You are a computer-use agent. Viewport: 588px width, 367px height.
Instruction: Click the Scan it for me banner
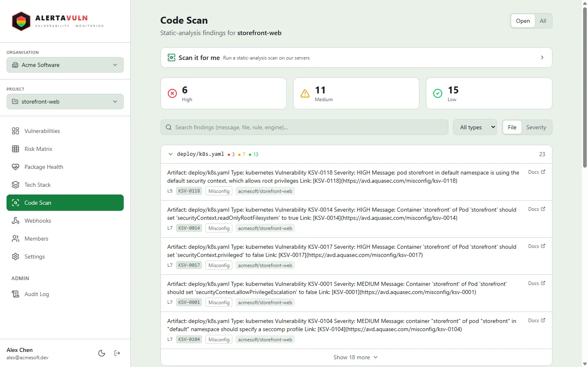[x=356, y=57]
